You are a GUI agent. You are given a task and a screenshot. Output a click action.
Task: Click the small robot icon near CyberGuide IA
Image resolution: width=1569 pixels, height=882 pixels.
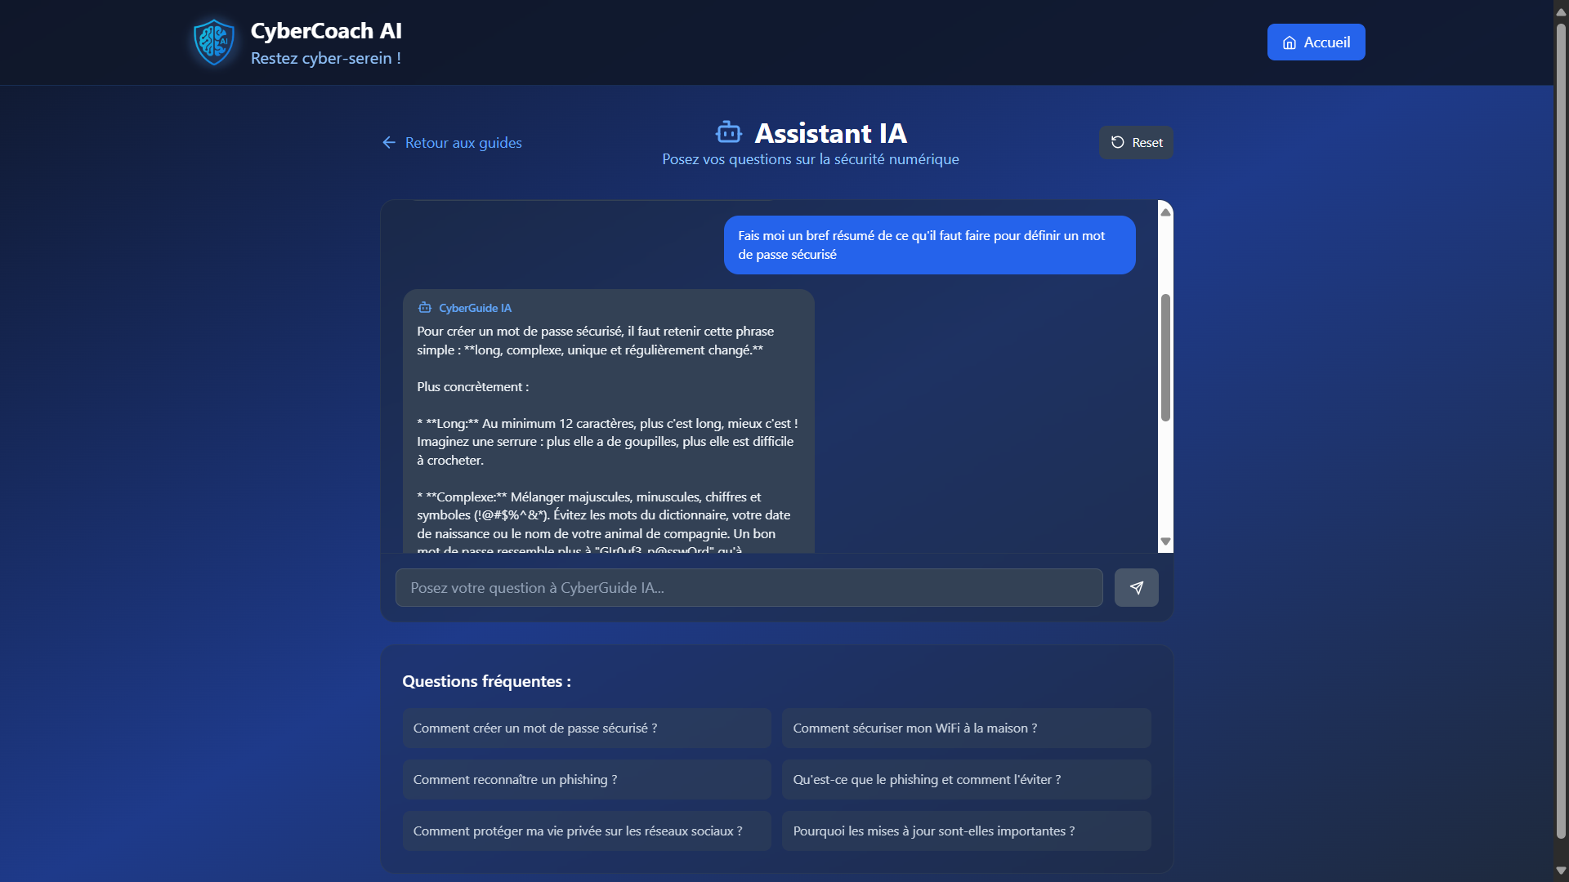click(425, 308)
